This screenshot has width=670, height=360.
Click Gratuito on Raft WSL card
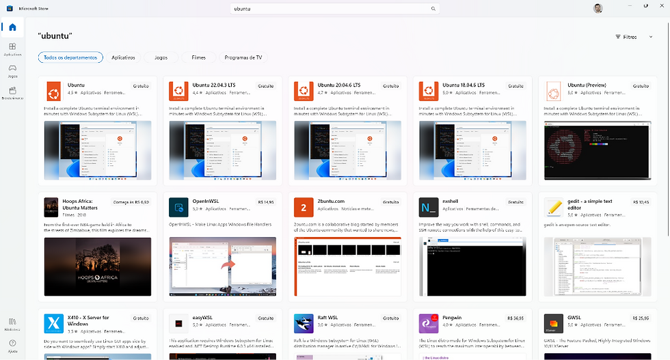coord(390,318)
